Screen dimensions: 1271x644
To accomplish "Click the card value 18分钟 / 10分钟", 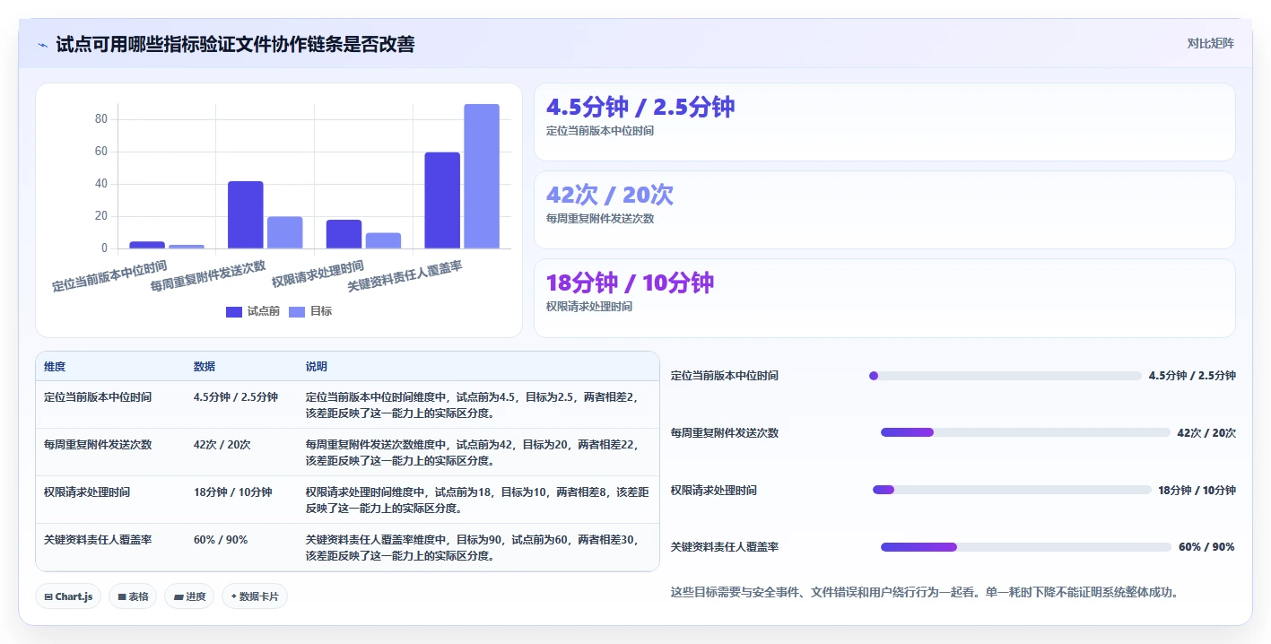I will pos(630,283).
